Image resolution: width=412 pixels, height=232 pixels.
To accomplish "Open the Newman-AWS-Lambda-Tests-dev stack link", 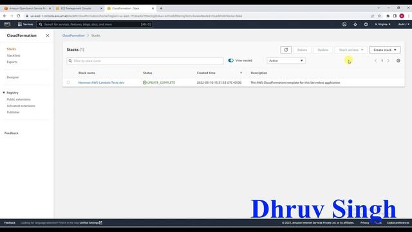I will [x=101, y=82].
